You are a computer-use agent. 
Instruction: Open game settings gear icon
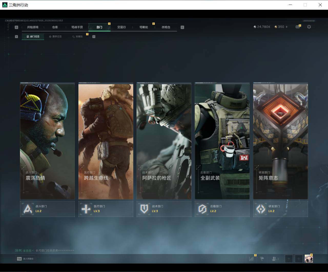tap(309, 27)
